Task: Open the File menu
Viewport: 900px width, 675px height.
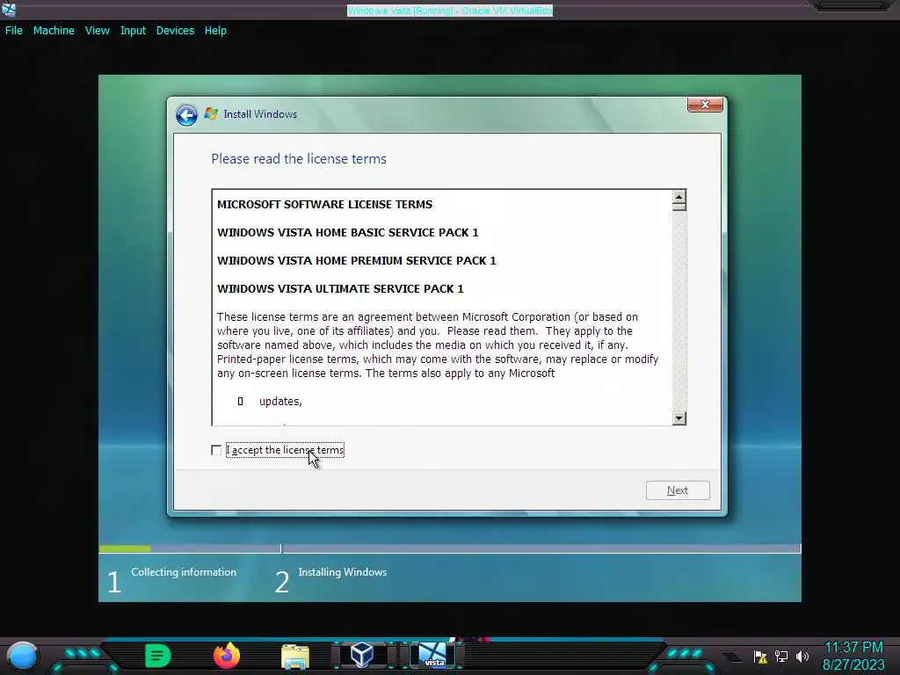Action: [14, 31]
